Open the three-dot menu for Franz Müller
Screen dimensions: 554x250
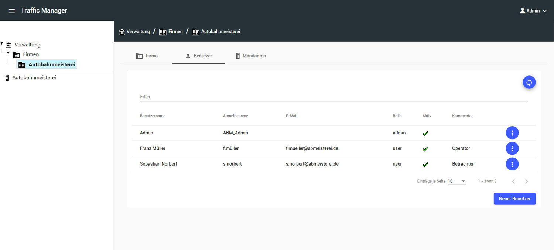512,148
